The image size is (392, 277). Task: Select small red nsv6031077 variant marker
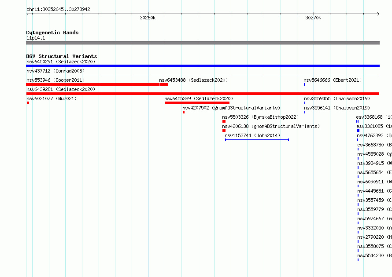(x=28, y=103)
